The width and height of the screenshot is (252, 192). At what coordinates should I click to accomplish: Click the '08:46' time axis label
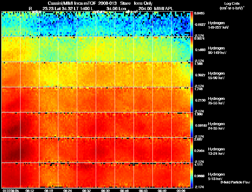[x=124, y=190]
